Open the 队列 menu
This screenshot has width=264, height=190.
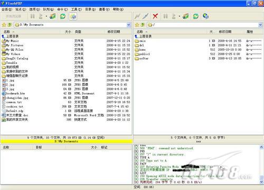point(49,9)
